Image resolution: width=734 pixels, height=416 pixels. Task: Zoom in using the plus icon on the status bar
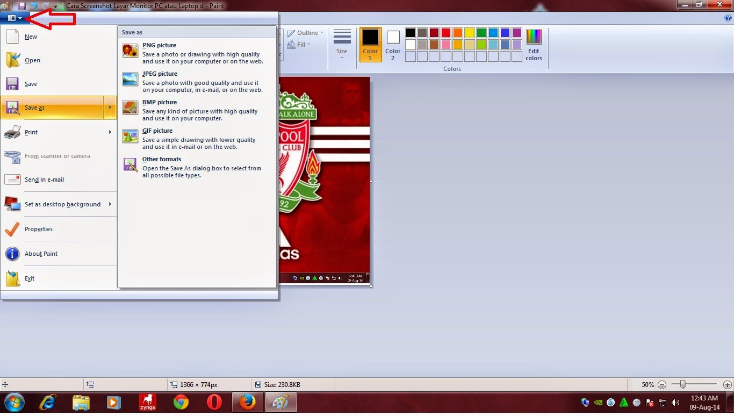tap(727, 384)
